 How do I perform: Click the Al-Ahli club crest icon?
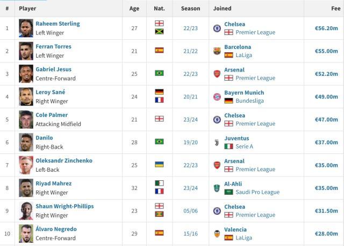click(x=217, y=188)
